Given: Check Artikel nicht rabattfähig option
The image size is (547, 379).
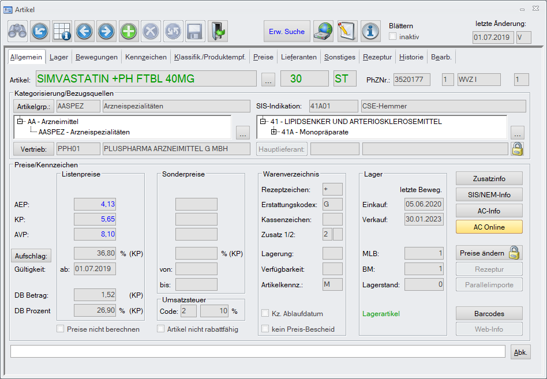Looking at the screenshot, I should coord(161,329).
